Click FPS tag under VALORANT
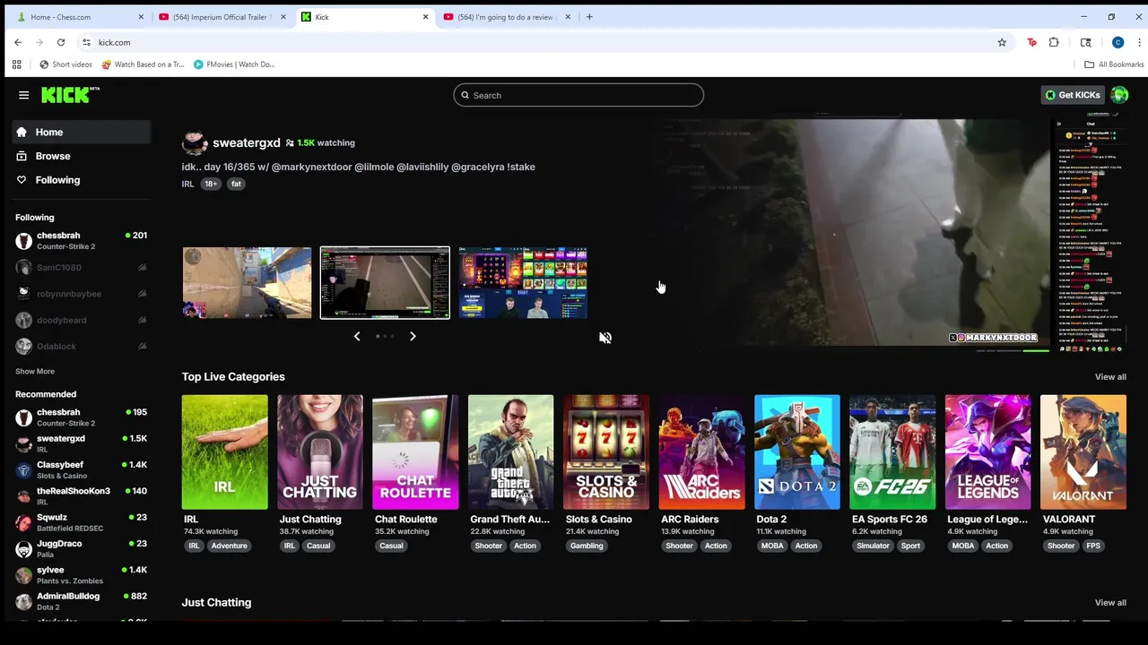The height and width of the screenshot is (645, 1148). click(x=1093, y=546)
